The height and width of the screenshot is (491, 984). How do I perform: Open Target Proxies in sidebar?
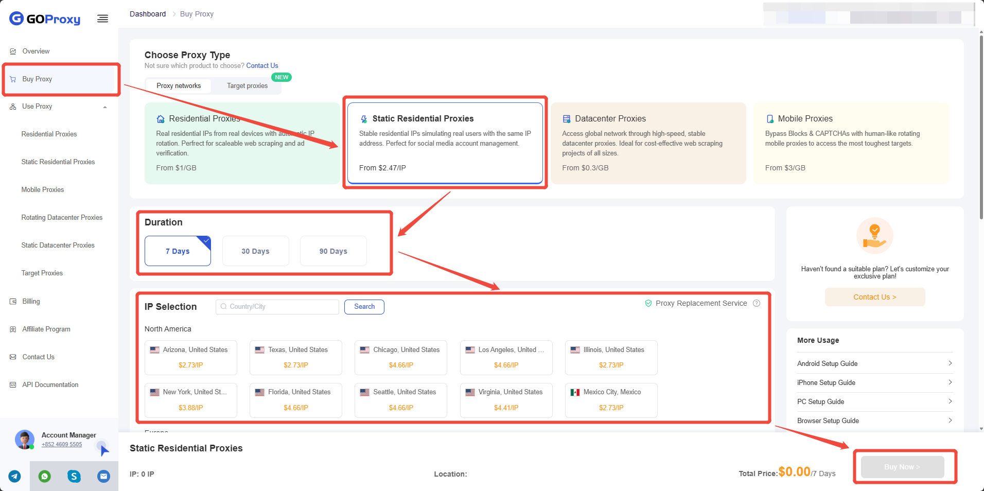click(42, 273)
